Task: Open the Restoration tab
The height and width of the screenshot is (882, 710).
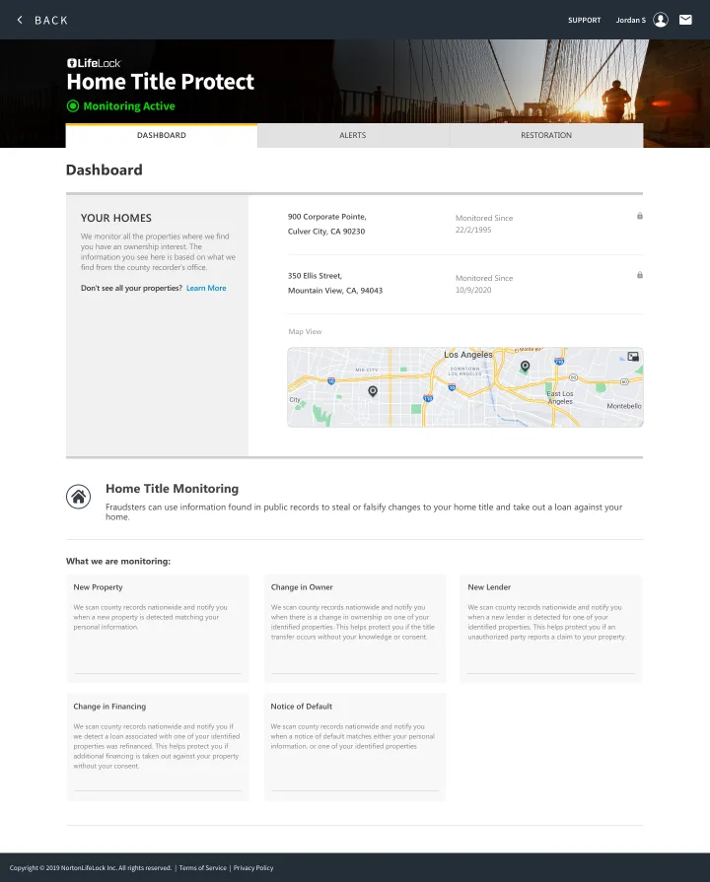Action: 546,136
